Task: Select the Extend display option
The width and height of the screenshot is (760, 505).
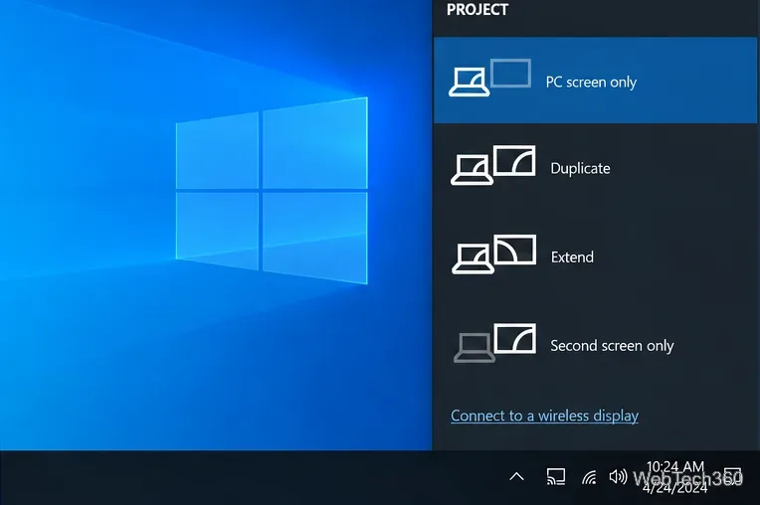Action: coord(595,256)
